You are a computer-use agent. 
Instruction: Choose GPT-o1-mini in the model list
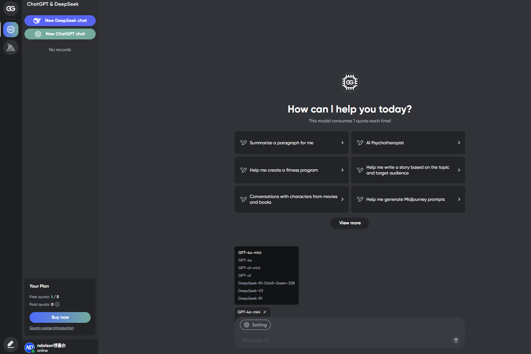tap(249, 268)
